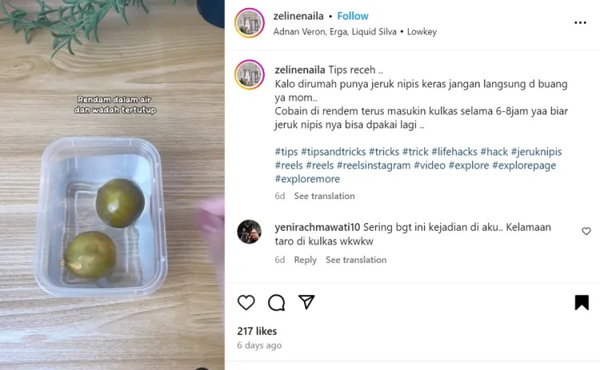Screen dimensions: 600x370
Task: Open comments via speech bubble icon
Action: [x=276, y=303]
